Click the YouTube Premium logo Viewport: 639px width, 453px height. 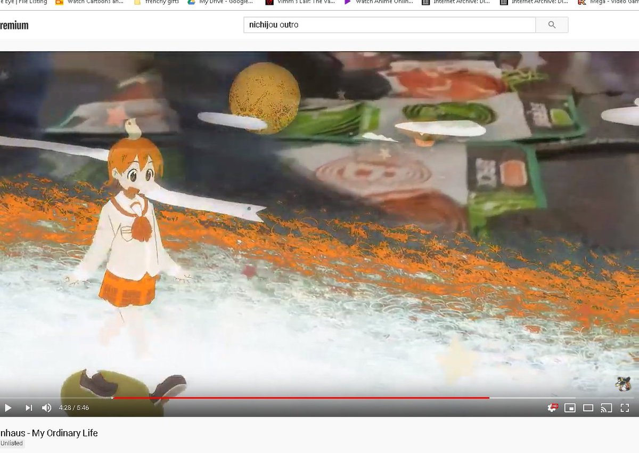point(14,25)
